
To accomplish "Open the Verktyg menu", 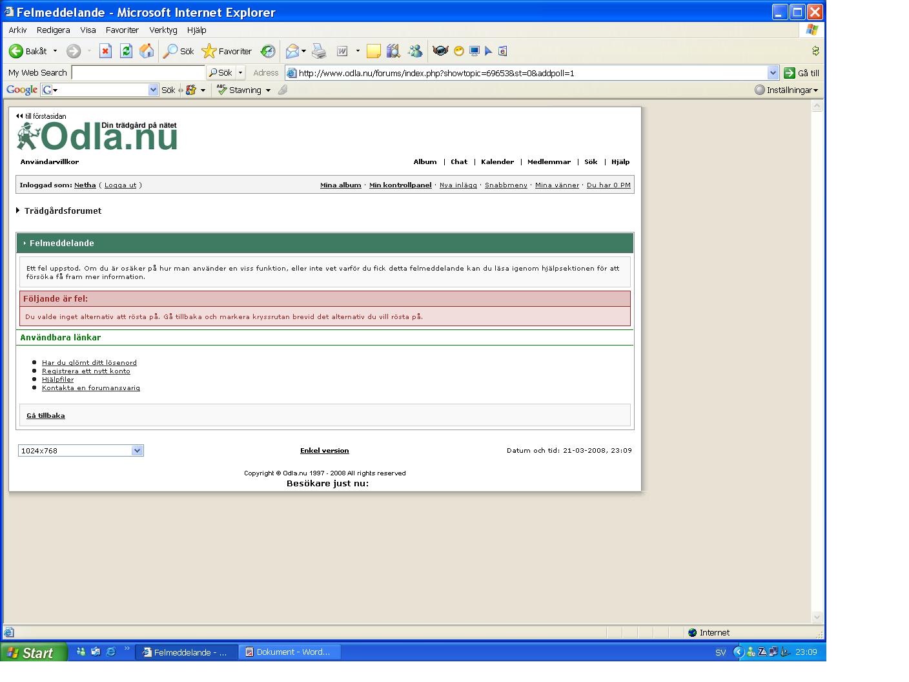I will [163, 30].
